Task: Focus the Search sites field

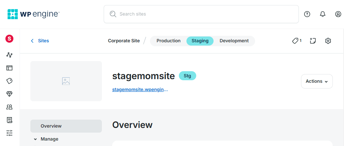Action: coord(201,14)
